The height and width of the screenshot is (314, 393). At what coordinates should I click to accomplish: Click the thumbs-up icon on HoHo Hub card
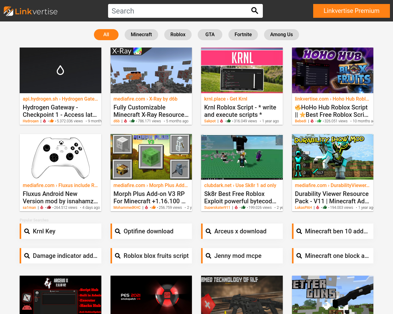pos(319,121)
